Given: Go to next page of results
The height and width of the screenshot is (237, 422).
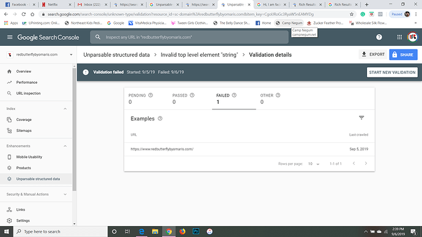Looking at the screenshot, I should [x=366, y=163].
